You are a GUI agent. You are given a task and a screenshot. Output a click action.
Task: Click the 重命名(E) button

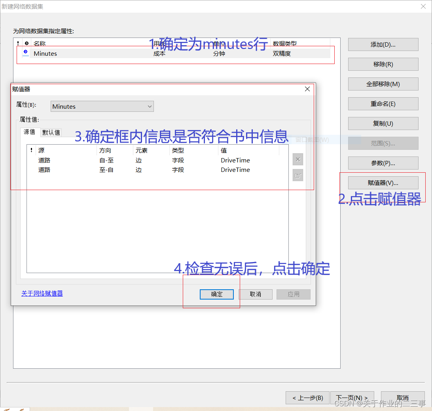(383, 104)
